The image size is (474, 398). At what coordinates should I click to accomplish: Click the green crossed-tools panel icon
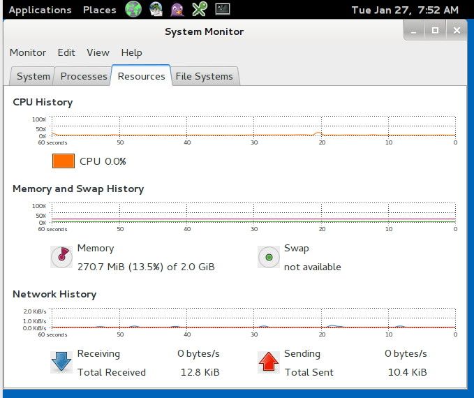coord(200,10)
